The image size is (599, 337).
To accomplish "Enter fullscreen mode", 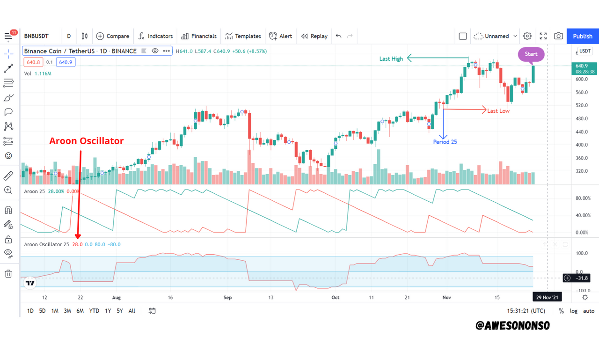I will point(543,36).
